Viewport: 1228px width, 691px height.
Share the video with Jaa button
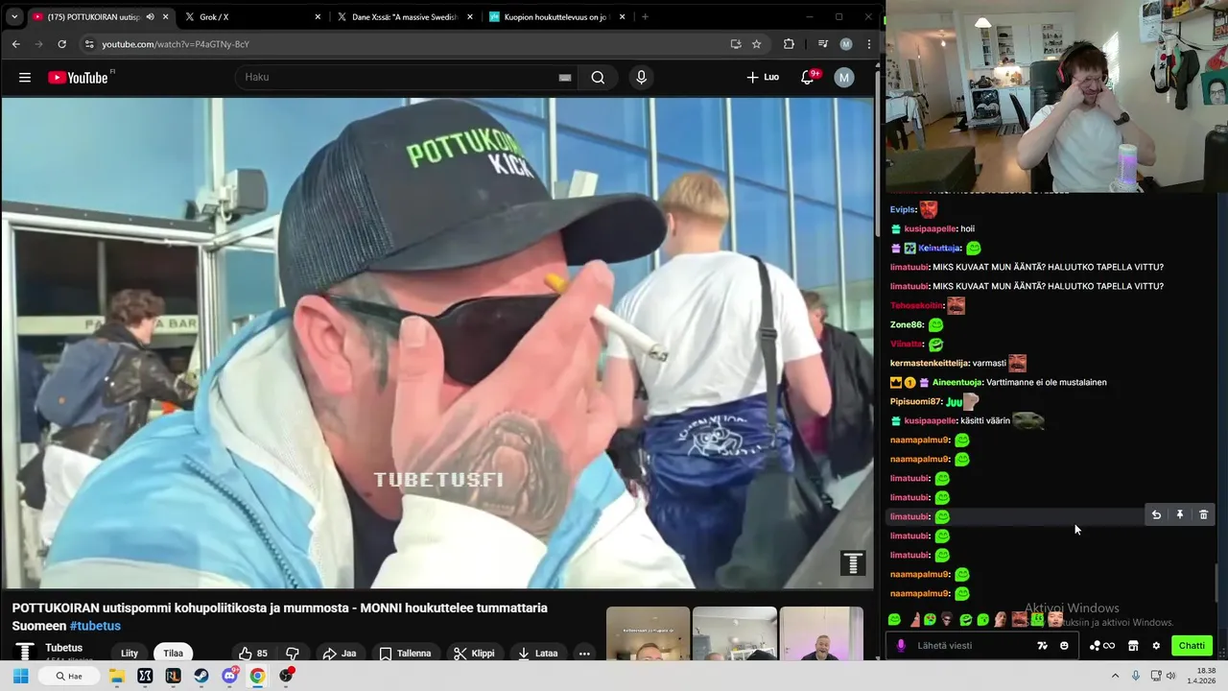(x=340, y=654)
